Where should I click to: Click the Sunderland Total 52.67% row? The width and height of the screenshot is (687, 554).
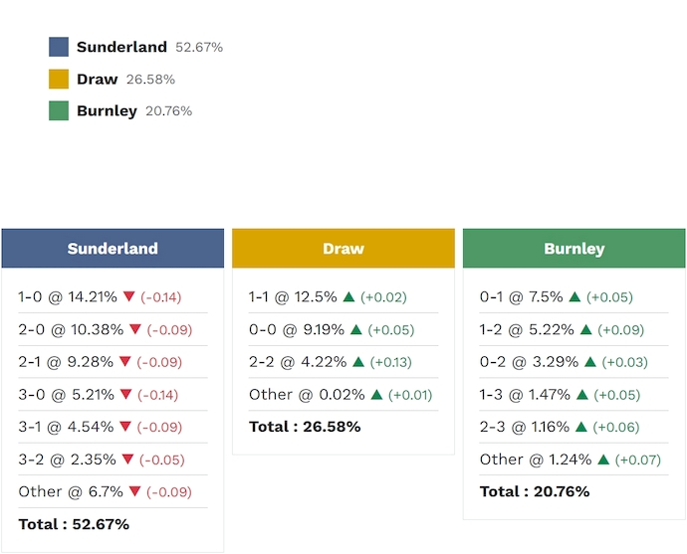click(x=74, y=524)
